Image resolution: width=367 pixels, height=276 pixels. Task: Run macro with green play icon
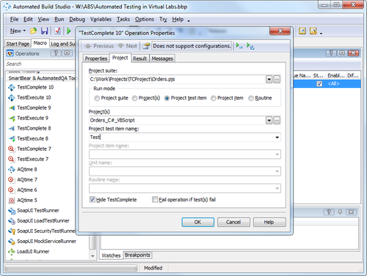[69, 31]
